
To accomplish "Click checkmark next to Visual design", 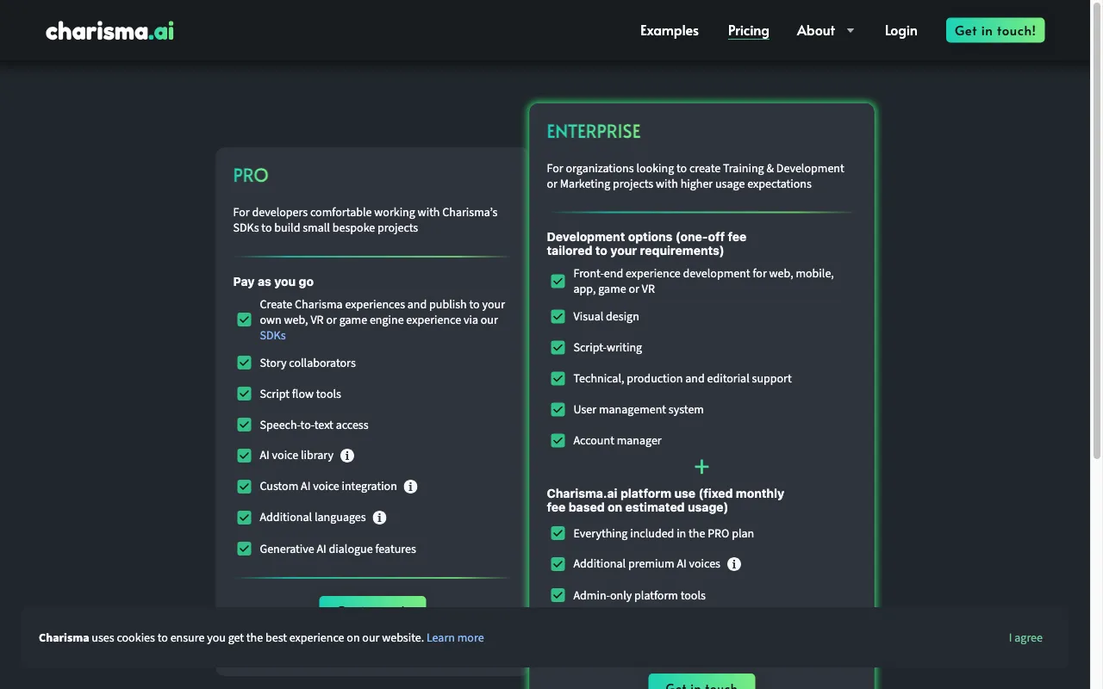I will pyautogui.click(x=558, y=316).
